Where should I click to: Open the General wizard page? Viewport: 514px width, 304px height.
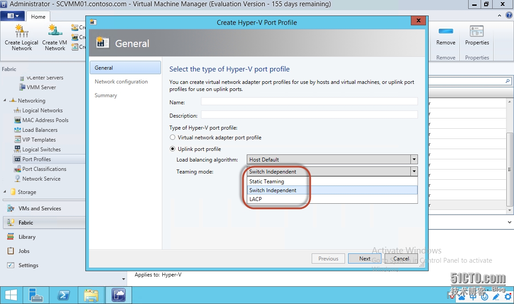pyautogui.click(x=125, y=68)
